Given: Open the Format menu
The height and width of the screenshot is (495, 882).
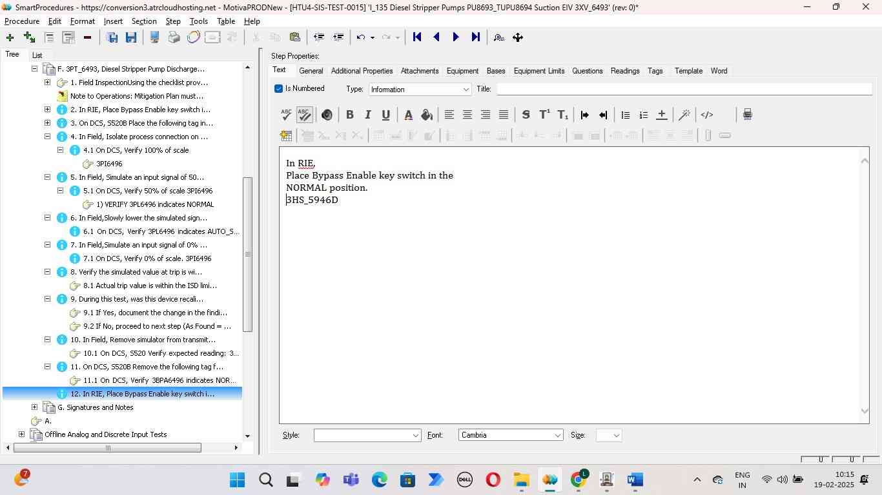Looking at the screenshot, I should click(83, 21).
